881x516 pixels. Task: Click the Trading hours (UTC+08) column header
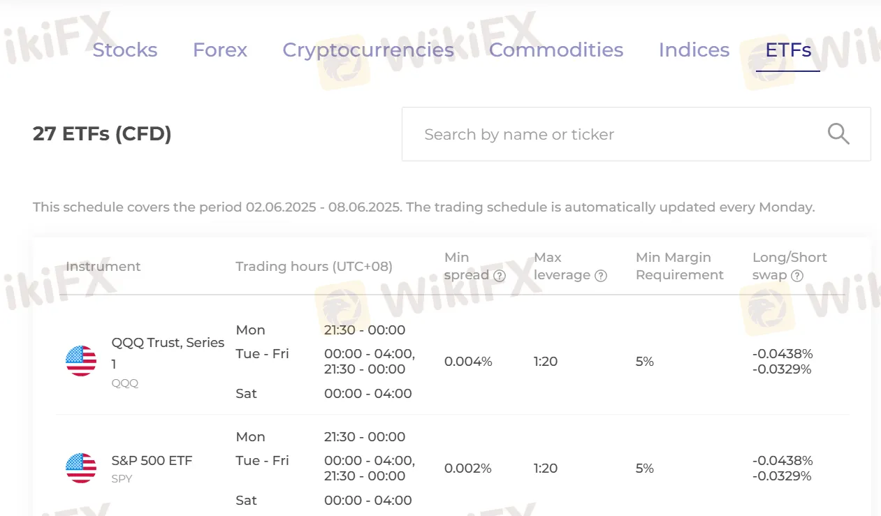(314, 267)
